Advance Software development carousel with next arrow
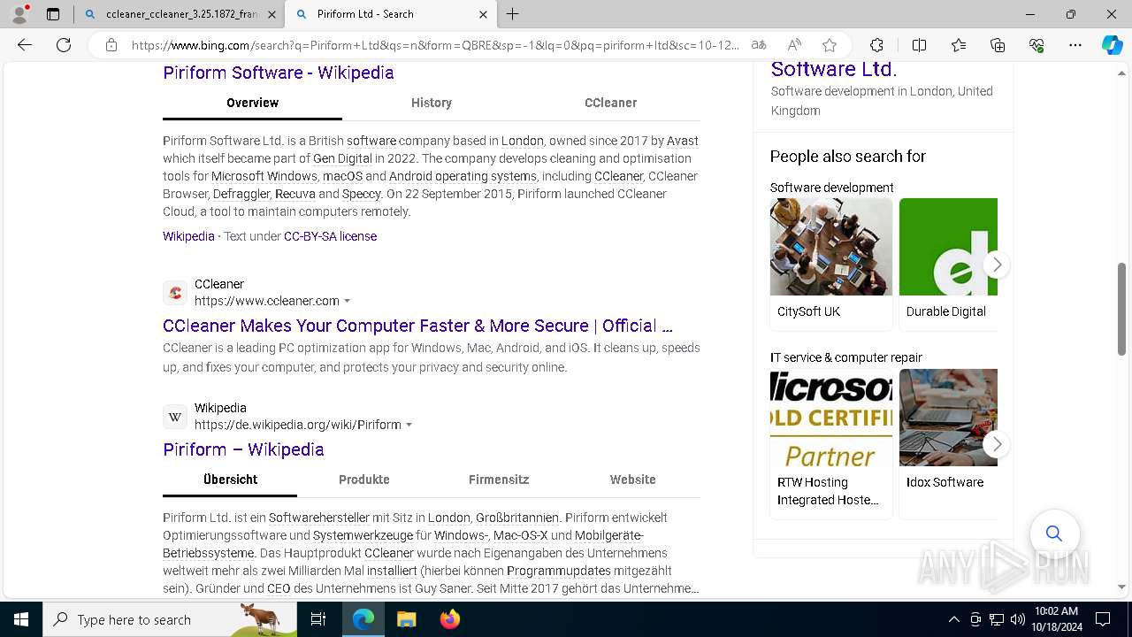The image size is (1132, 637). coord(997,265)
